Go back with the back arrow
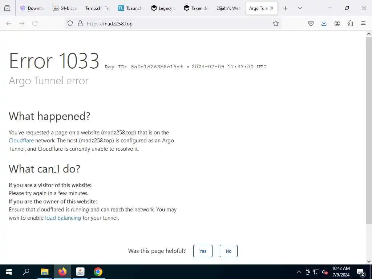 [x=9, y=23]
